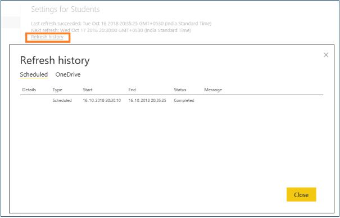The image size is (340, 218).
Task: Select end time 16-10-2018 20:35:25
Action: coord(147,101)
